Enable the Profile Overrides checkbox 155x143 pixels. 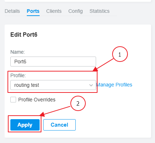(x=13, y=100)
